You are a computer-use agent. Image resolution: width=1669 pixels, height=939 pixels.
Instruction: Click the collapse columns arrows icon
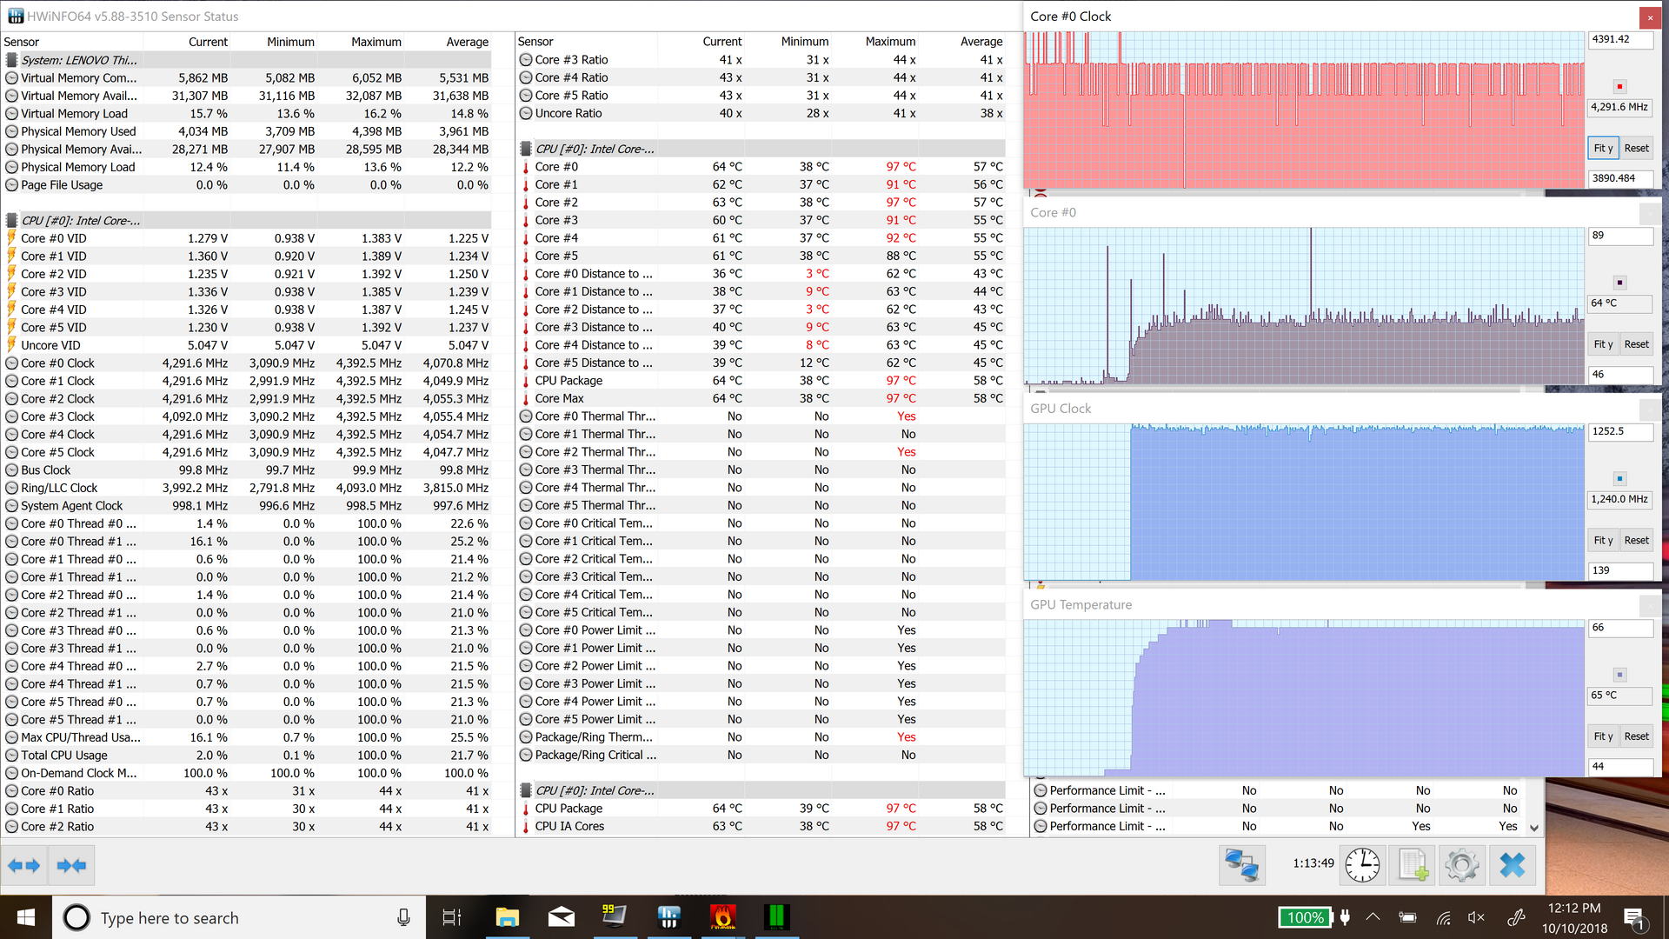tap(71, 865)
